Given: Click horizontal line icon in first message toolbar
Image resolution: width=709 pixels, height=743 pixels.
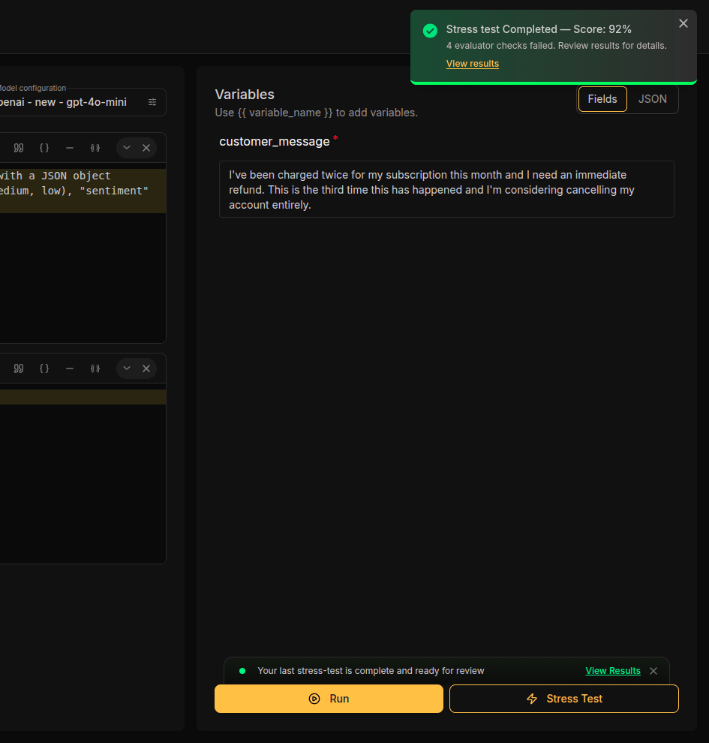Looking at the screenshot, I should (x=70, y=148).
